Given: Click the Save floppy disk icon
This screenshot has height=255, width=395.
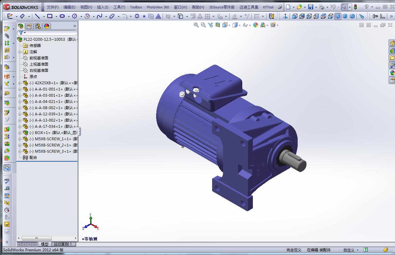Looking at the screenshot, I should (311, 7).
